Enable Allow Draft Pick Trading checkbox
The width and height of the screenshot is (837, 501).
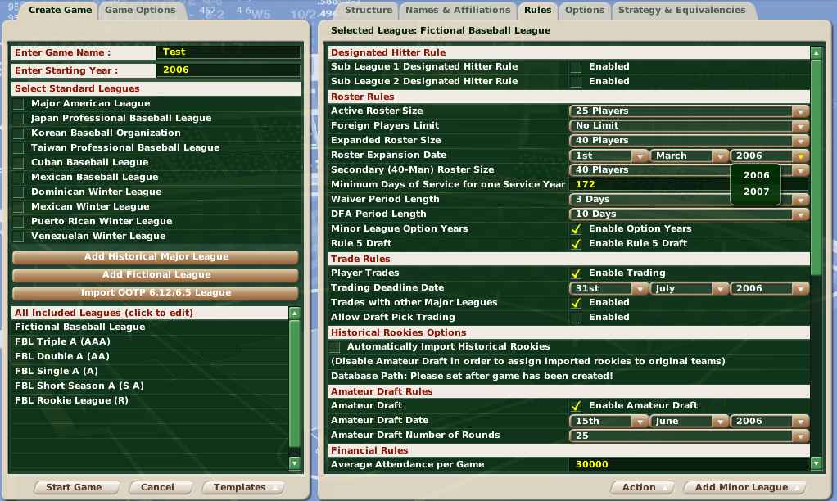577,318
